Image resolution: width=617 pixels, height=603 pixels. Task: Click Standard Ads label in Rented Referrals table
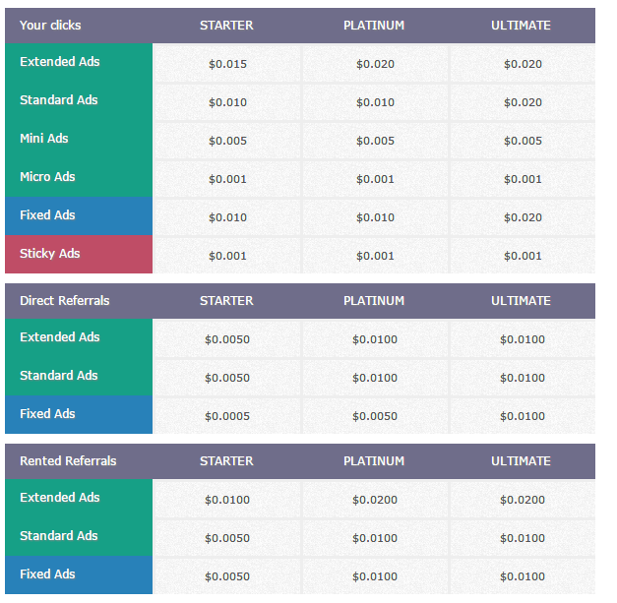[x=59, y=536]
